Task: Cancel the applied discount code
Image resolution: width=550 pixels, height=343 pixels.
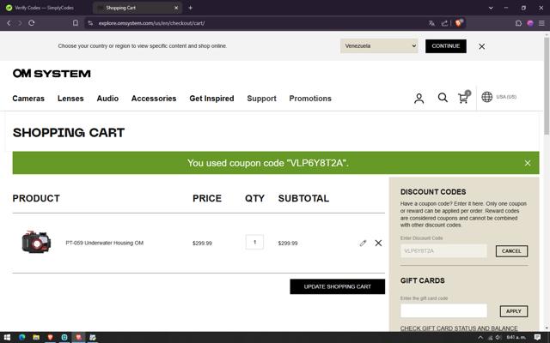Action: point(511,251)
